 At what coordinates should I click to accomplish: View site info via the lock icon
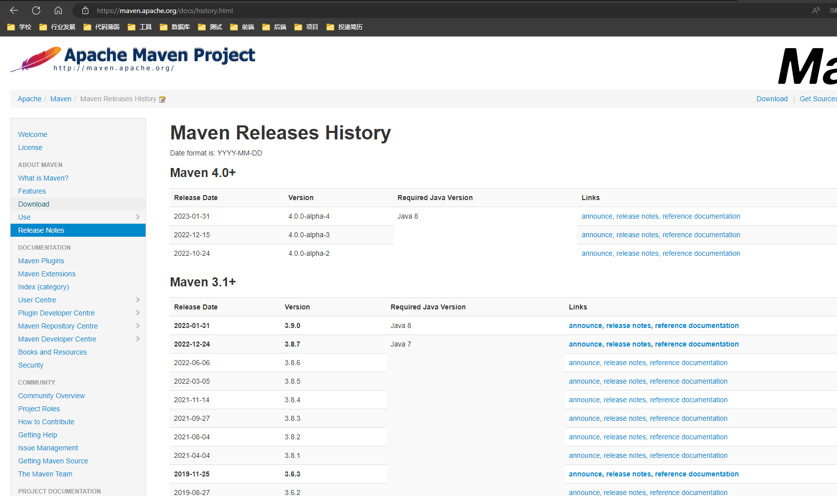pyautogui.click(x=85, y=11)
